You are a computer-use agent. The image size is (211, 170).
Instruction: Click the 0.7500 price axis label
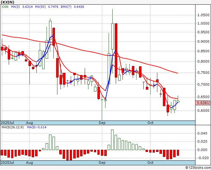203,73
